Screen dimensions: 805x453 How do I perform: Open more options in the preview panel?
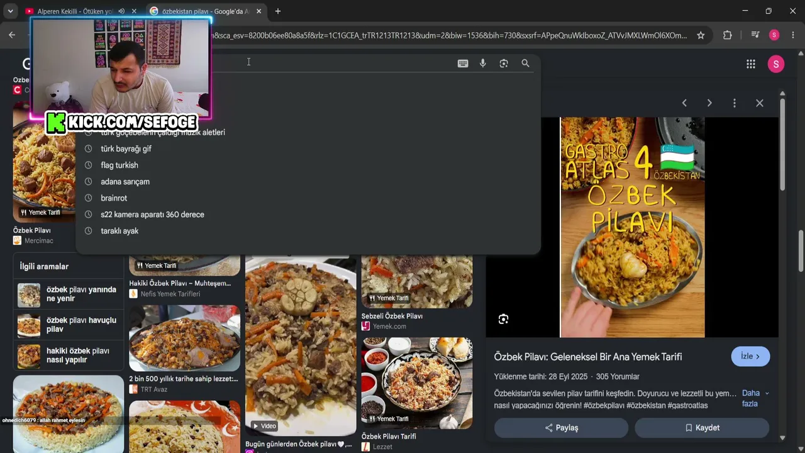(735, 103)
